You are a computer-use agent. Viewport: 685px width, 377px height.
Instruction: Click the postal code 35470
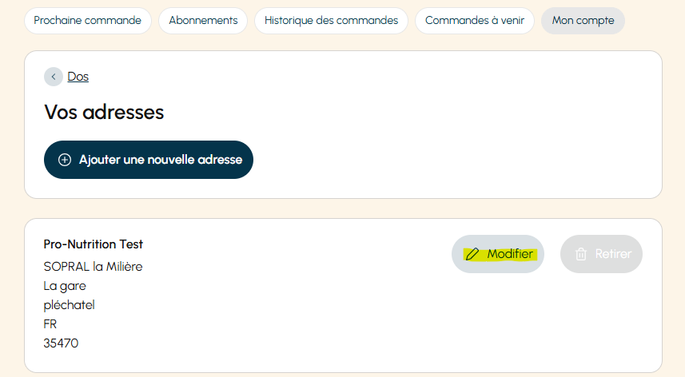pos(61,343)
